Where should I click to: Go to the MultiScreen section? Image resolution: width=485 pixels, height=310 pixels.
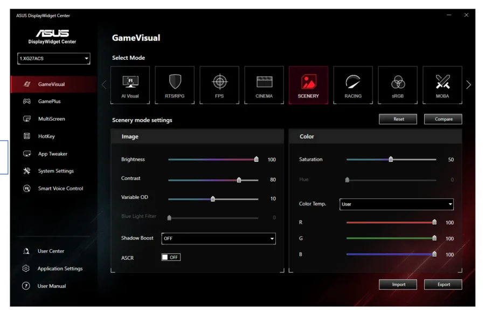[51, 119]
